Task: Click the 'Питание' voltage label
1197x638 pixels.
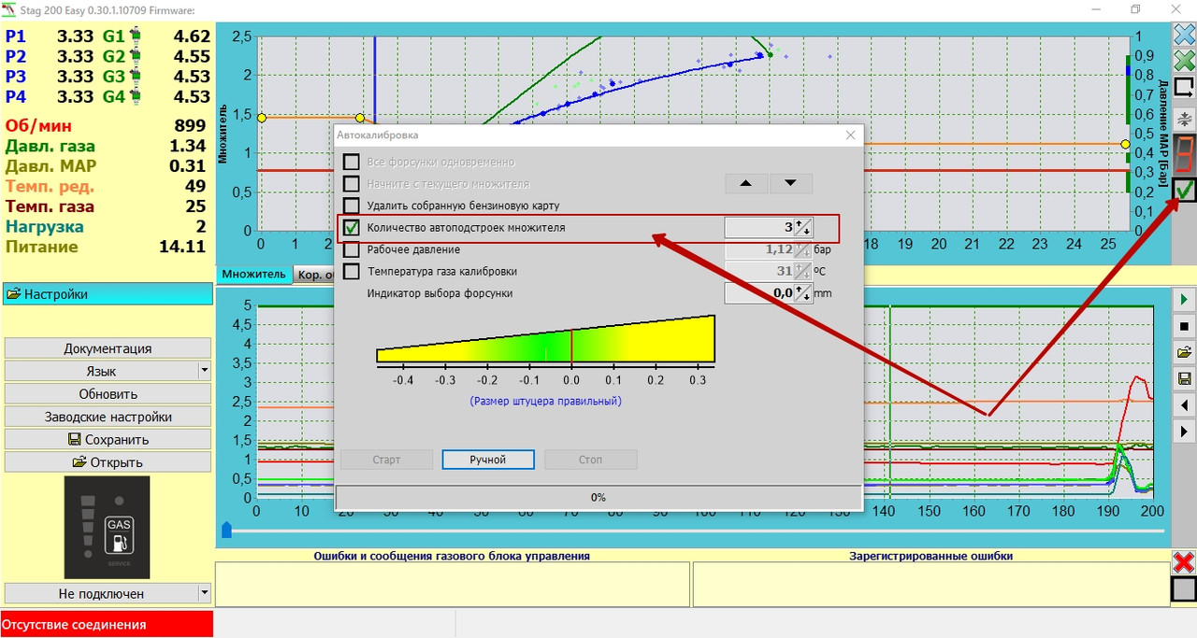Action: click(x=42, y=247)
